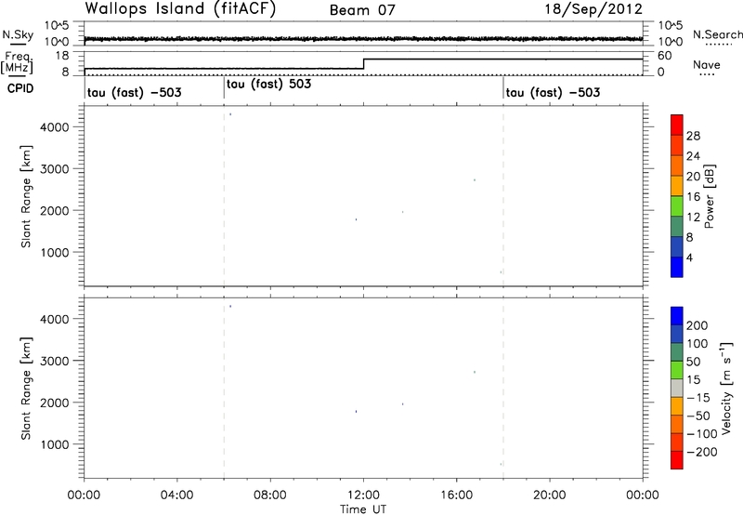This screenshot has height=515, width=743.
Task: Pick the orange 20–24 dB power colorbar segment
Action: point(677,166)
